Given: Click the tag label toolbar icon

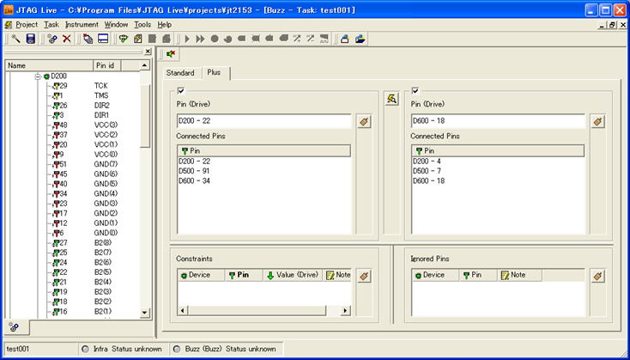Looking at the screenshot, I should coord(88,39).
